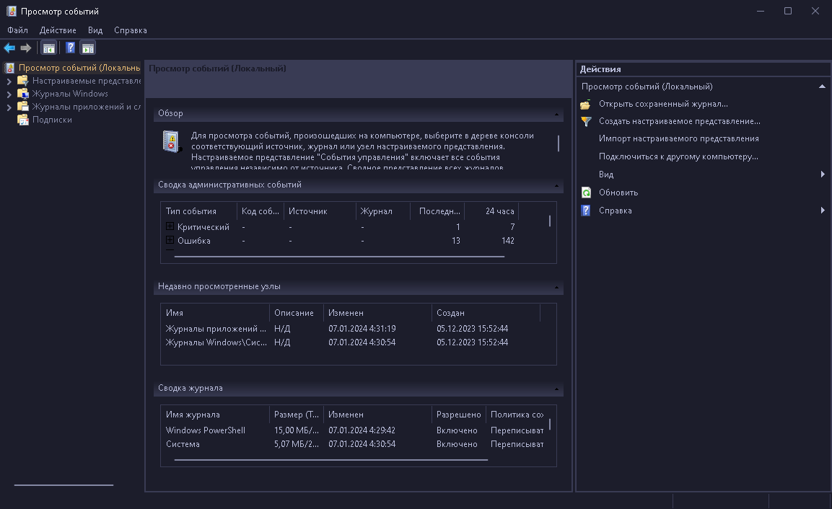The image size is (832, 509).
Task: Click the help icon next to Справка action
Action: pyautogui.click(x=586, y=211)
